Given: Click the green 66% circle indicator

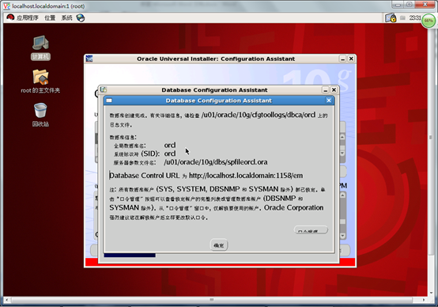Looking at the screenshot, I should point(429,21).
